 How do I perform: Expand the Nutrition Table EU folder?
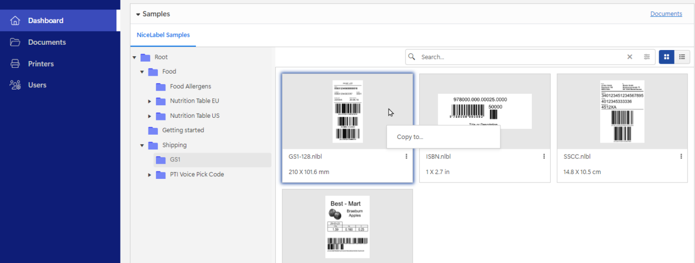point(150,101)
